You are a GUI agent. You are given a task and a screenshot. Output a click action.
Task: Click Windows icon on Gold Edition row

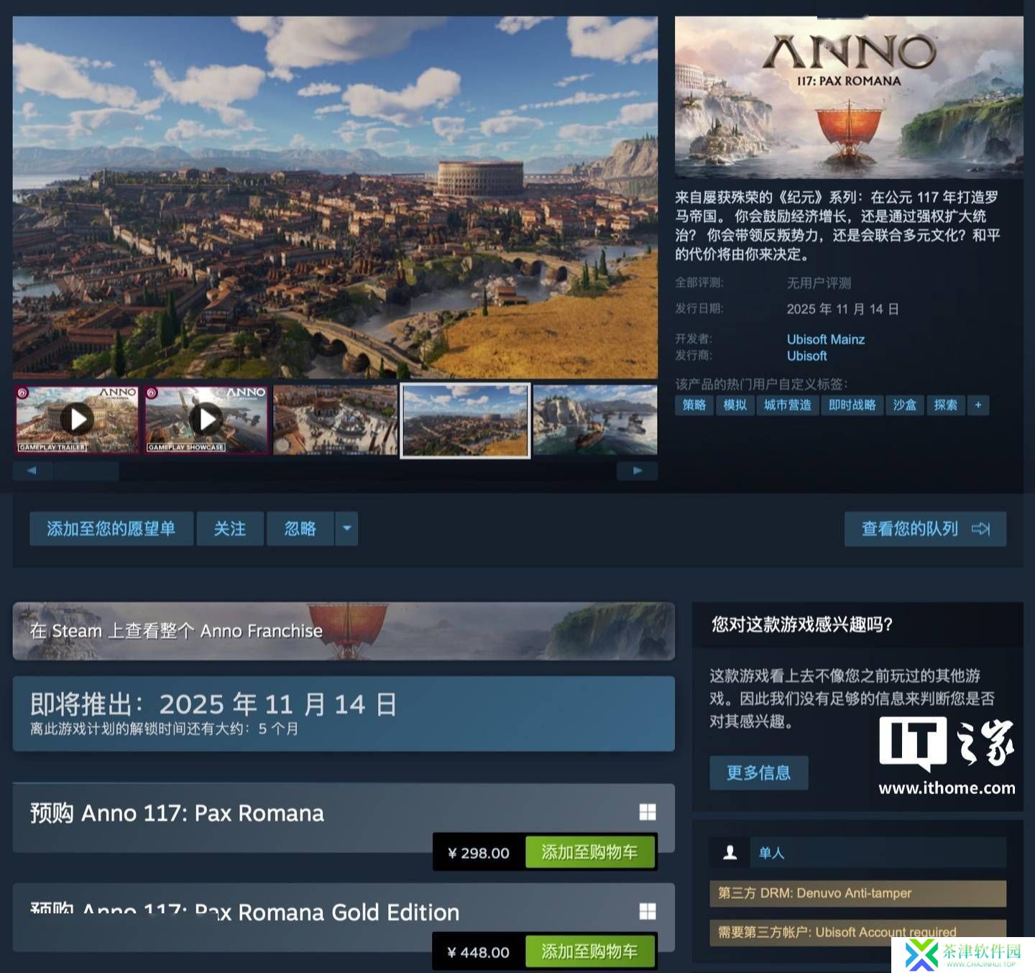648,911
